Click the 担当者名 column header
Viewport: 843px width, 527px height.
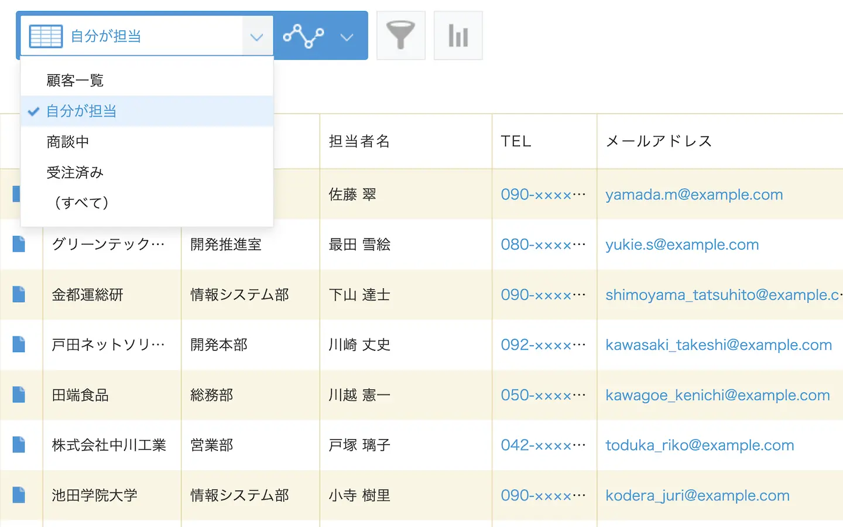(359, 141)
